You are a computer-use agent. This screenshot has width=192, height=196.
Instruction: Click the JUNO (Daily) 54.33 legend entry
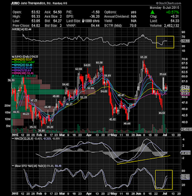pos(25,56)
